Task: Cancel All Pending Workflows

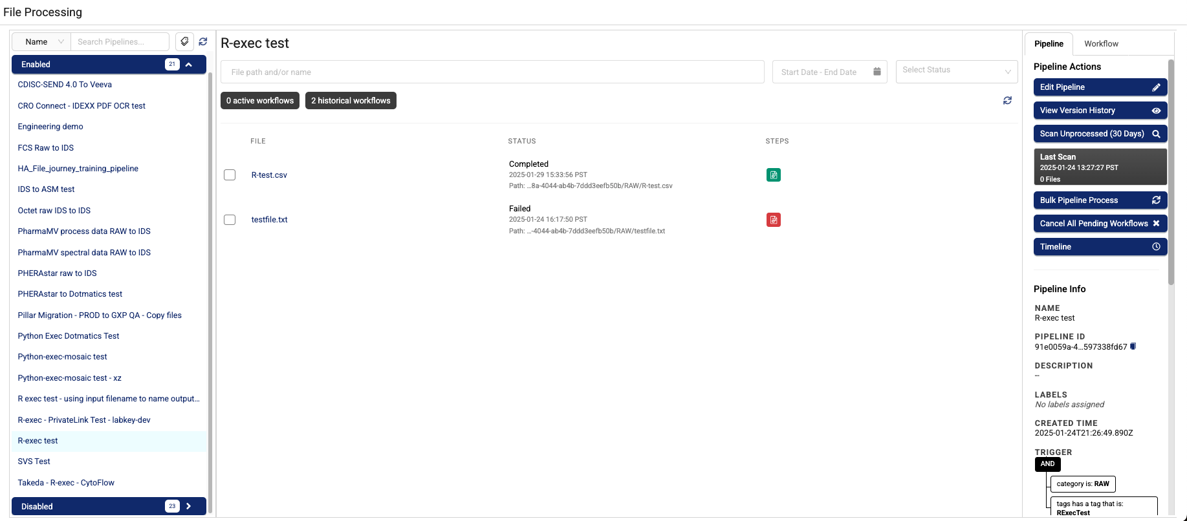Action: (1100, 224)
